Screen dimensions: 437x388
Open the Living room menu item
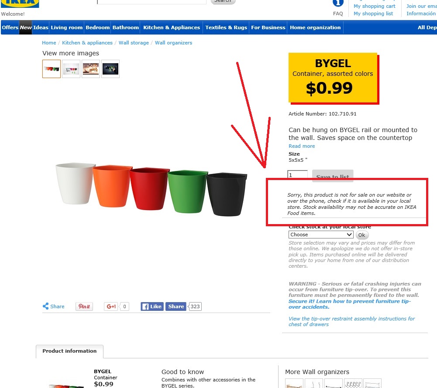coord(67,27)
